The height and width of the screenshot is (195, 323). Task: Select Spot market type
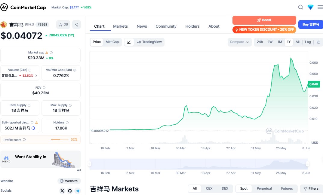pyautogui.click(x=244, y=189)
